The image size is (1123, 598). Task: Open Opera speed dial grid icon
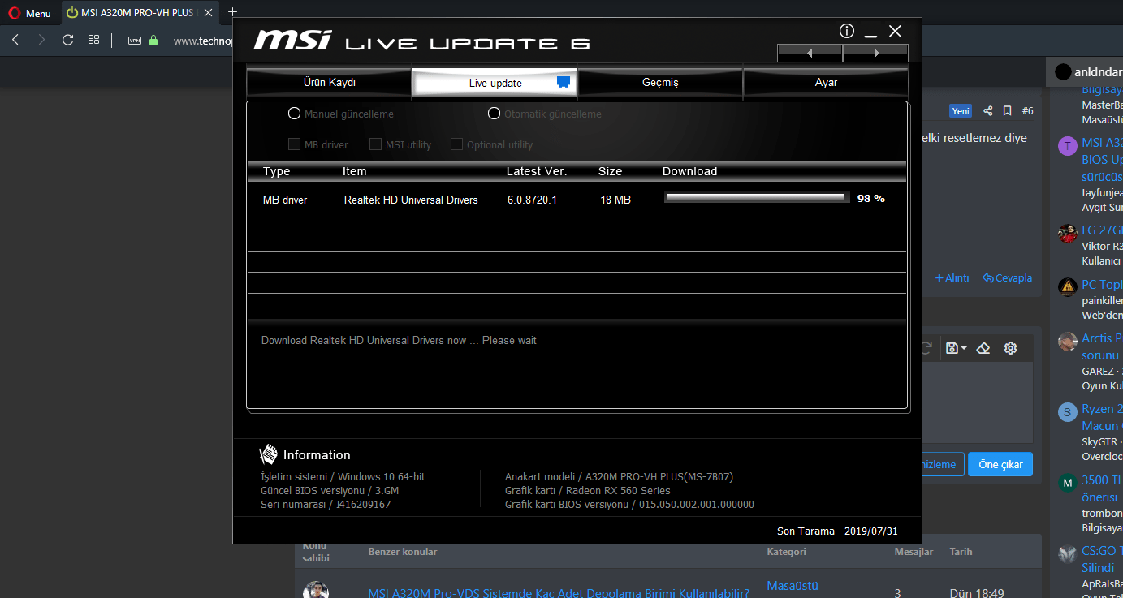point(93,40)
